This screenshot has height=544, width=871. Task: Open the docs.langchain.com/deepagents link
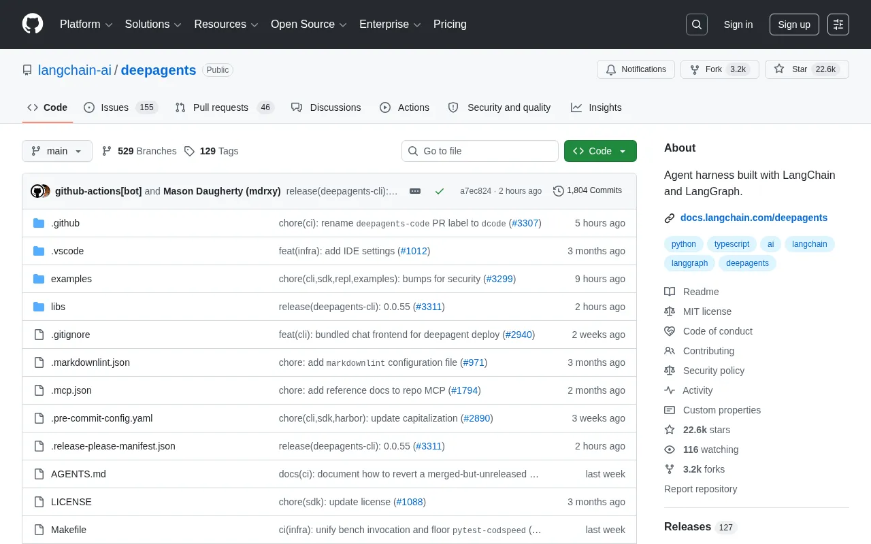(754, 218)
